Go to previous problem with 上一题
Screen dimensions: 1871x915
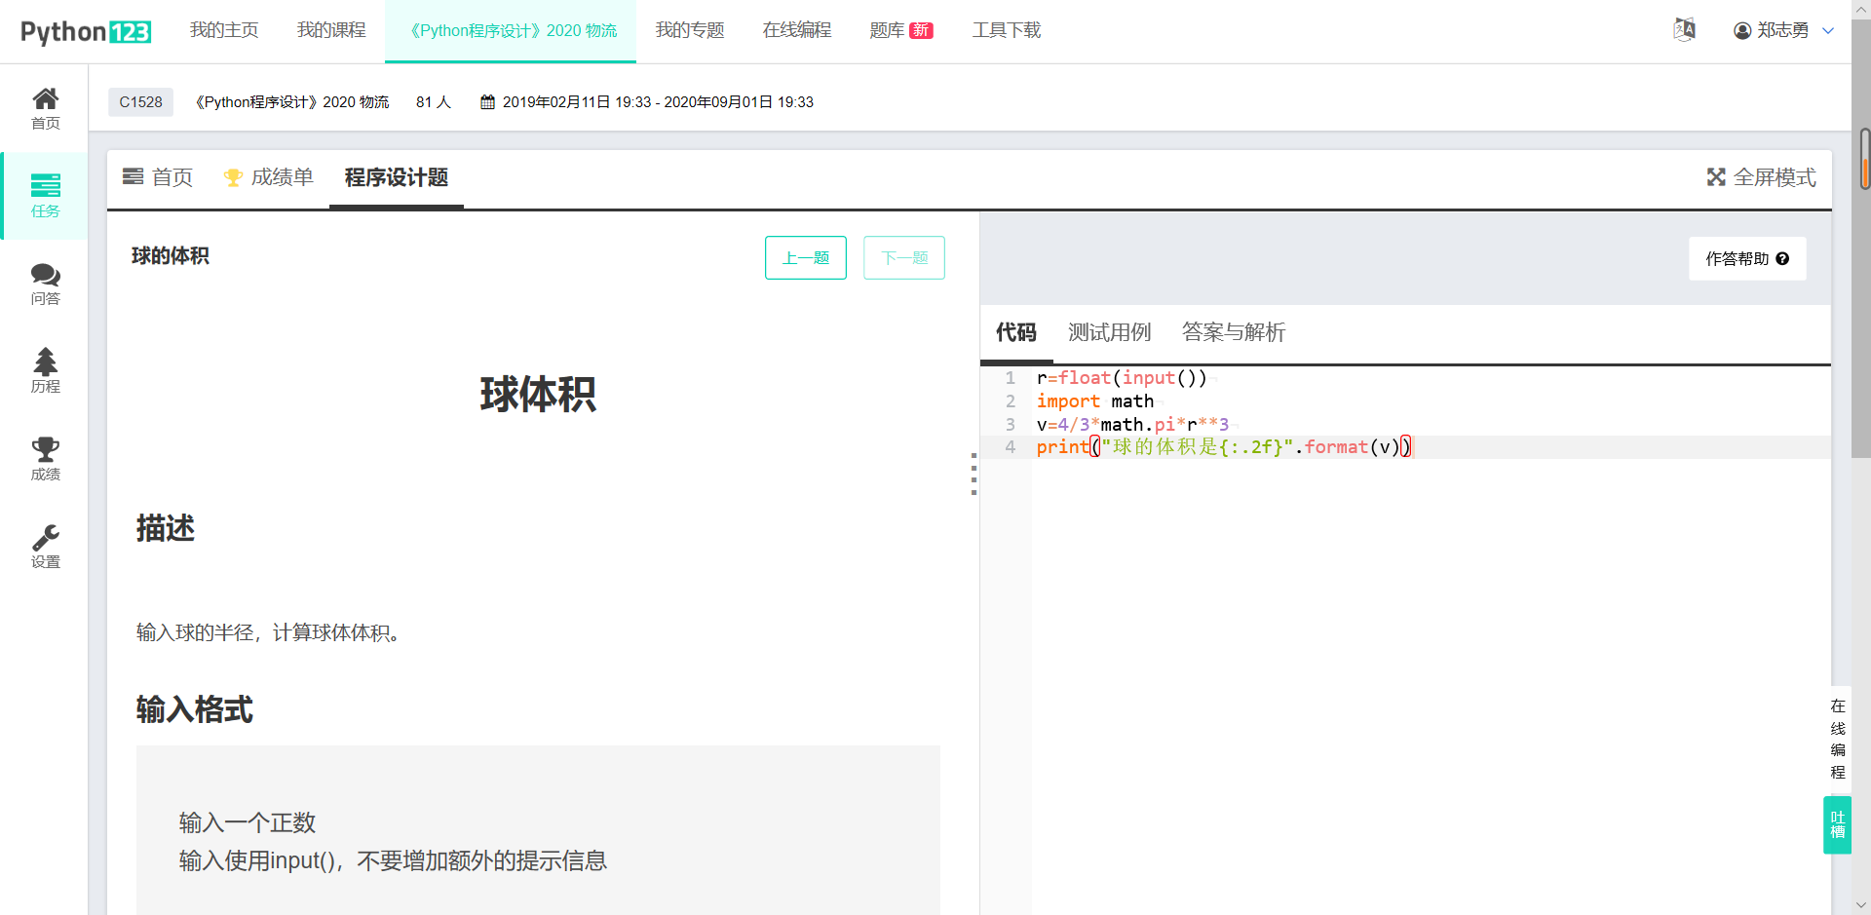(806, 258)
